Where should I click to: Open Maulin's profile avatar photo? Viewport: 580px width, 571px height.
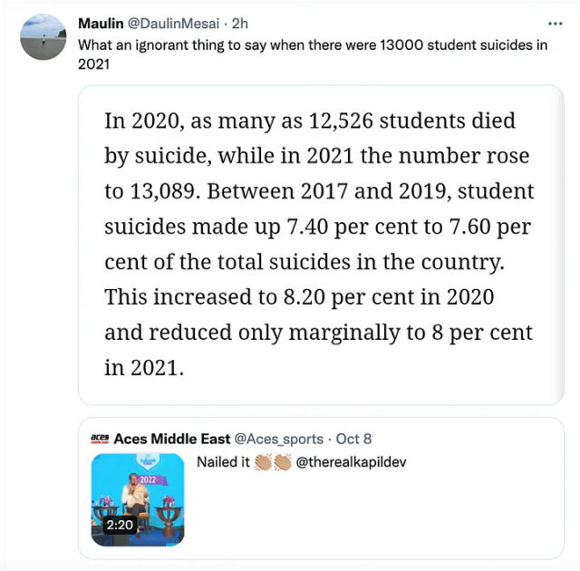pos(43,37)
